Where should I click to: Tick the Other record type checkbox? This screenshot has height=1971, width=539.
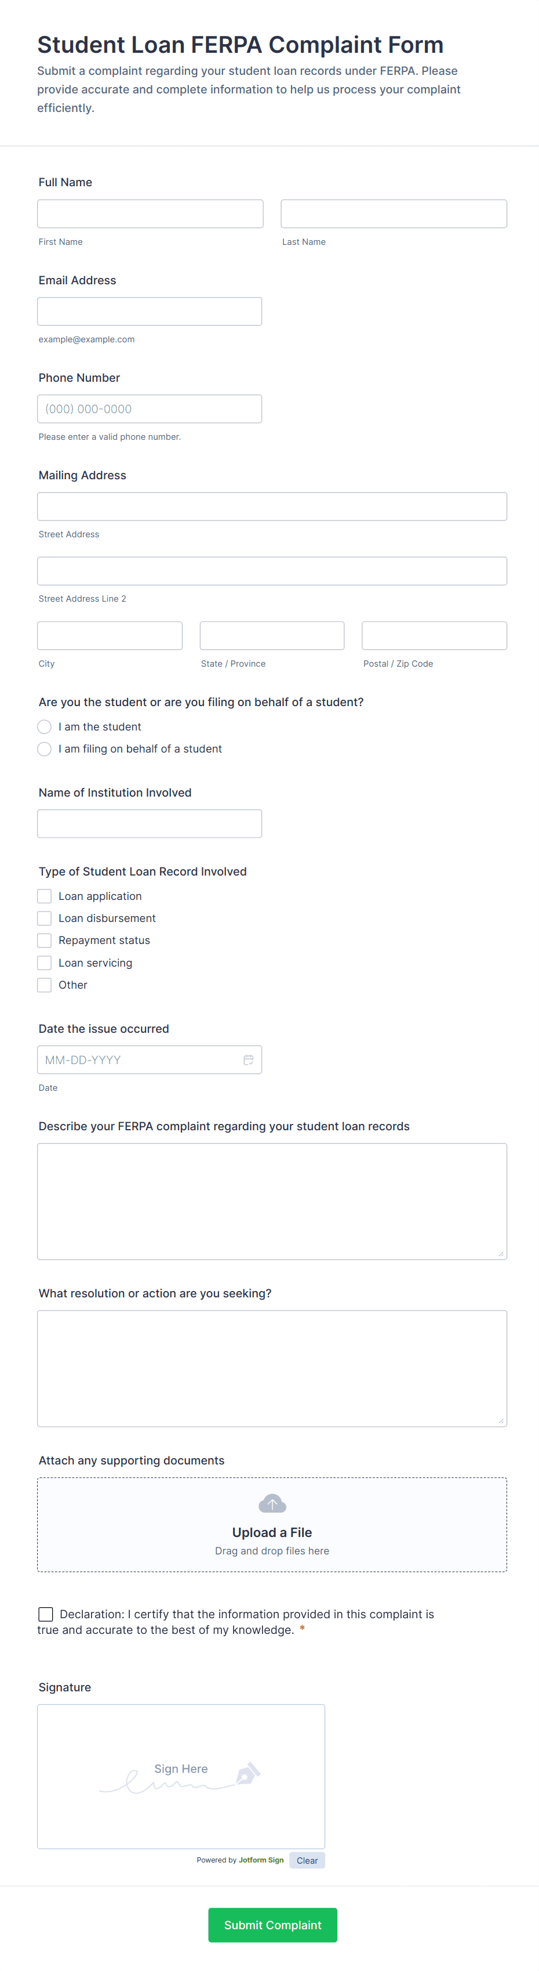tap(45, 985)
